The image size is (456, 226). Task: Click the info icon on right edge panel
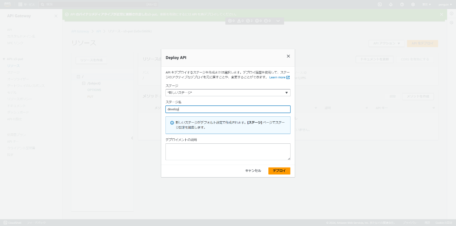[451, 13]
